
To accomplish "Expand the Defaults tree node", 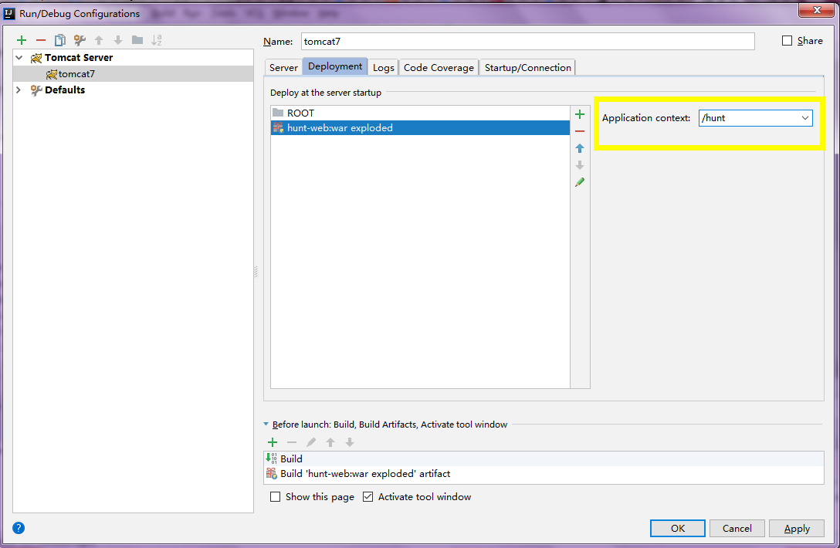I will (19, 90).
